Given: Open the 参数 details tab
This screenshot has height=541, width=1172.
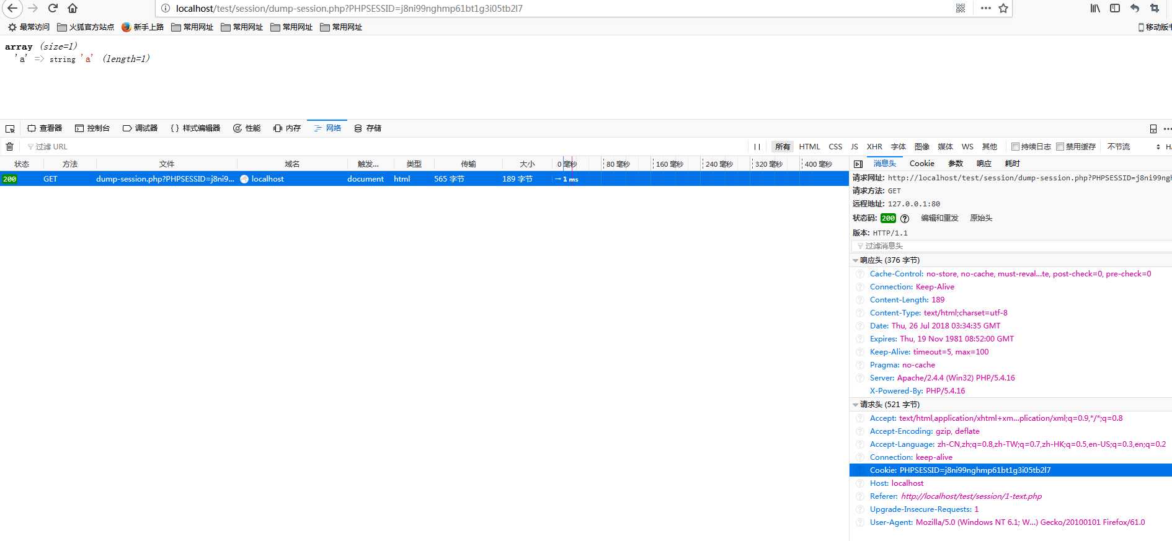Looking at the screenshot, I should [956, 164].
